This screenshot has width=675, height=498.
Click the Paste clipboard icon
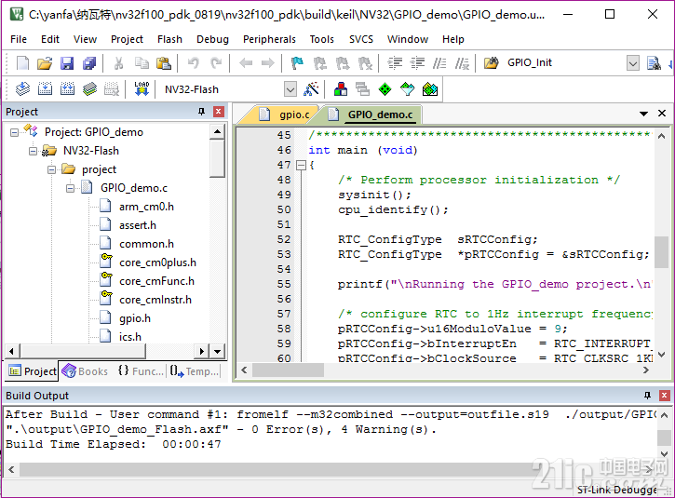164,63
